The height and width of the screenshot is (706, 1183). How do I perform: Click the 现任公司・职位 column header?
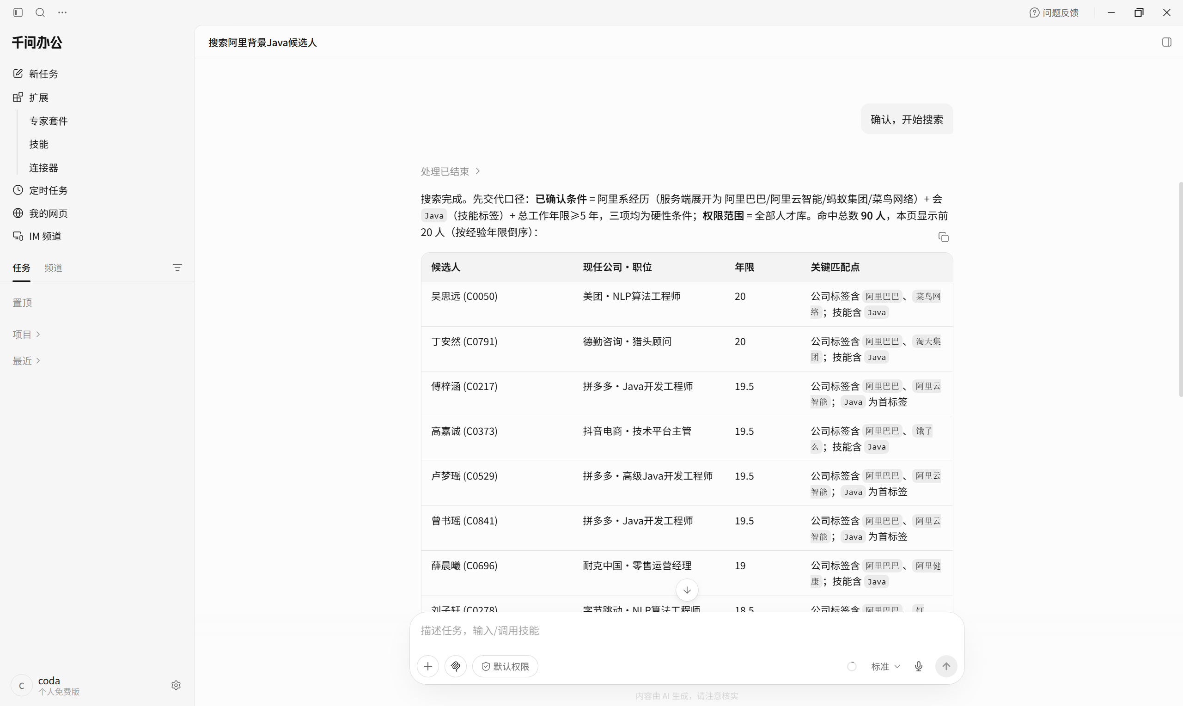click(617, 267)
